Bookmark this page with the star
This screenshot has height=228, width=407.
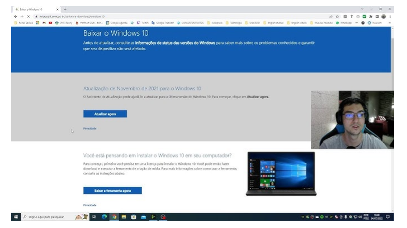[337, 17]
